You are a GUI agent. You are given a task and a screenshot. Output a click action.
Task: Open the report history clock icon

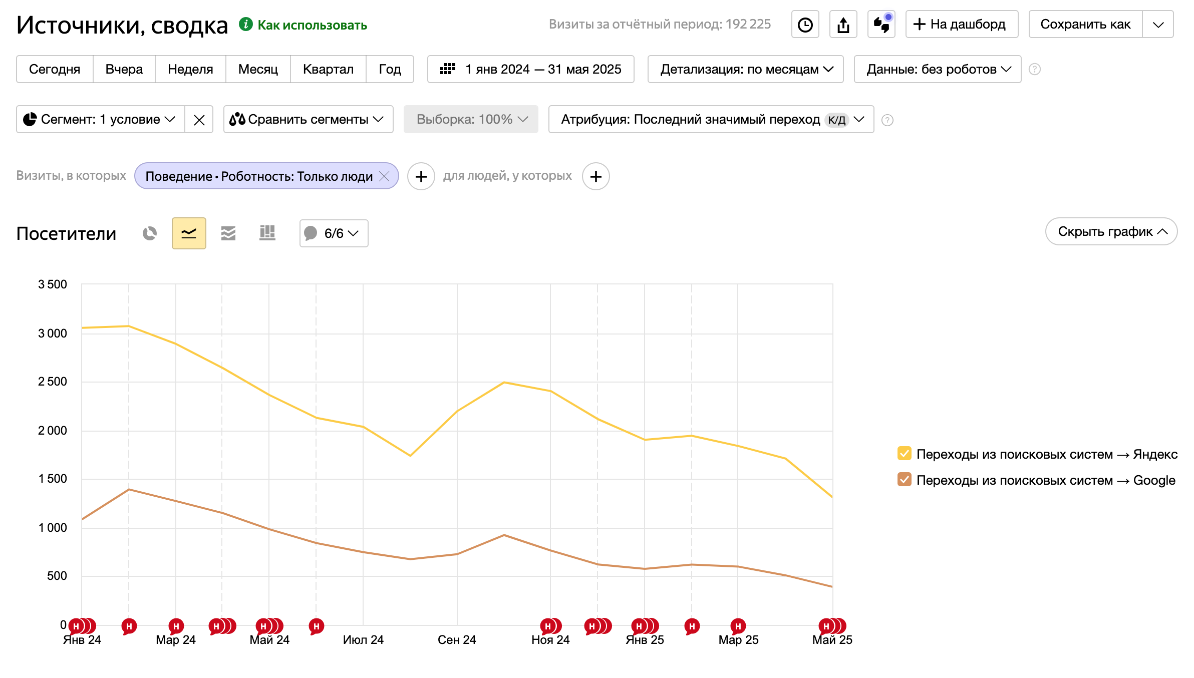805,25
